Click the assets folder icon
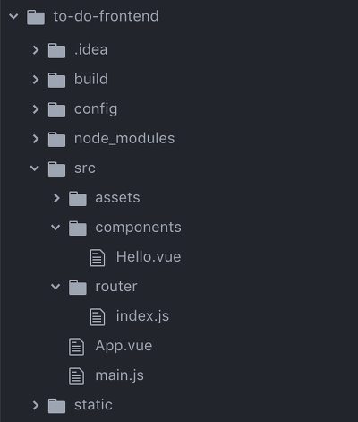 (x=78, y=199)
